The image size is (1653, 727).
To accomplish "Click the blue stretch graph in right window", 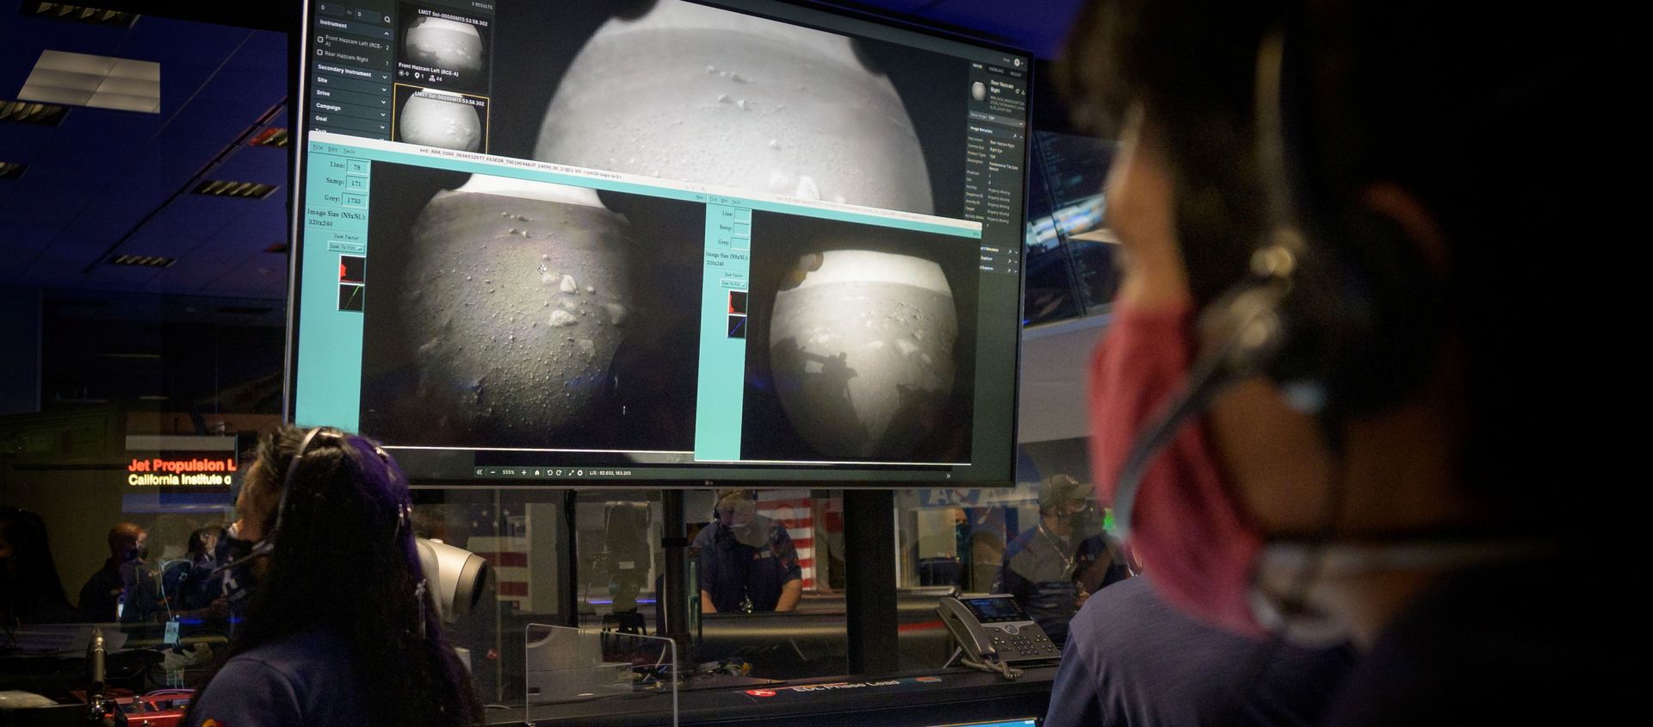I will point(737,326).
